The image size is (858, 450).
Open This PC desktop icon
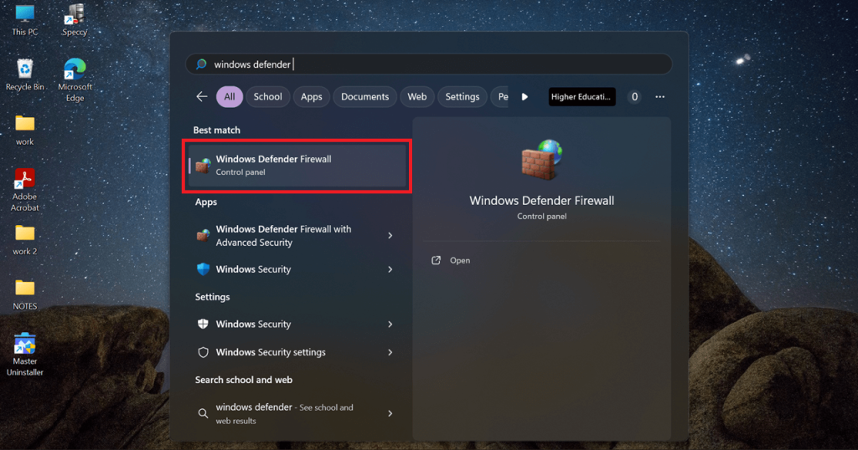coord(24,19)
